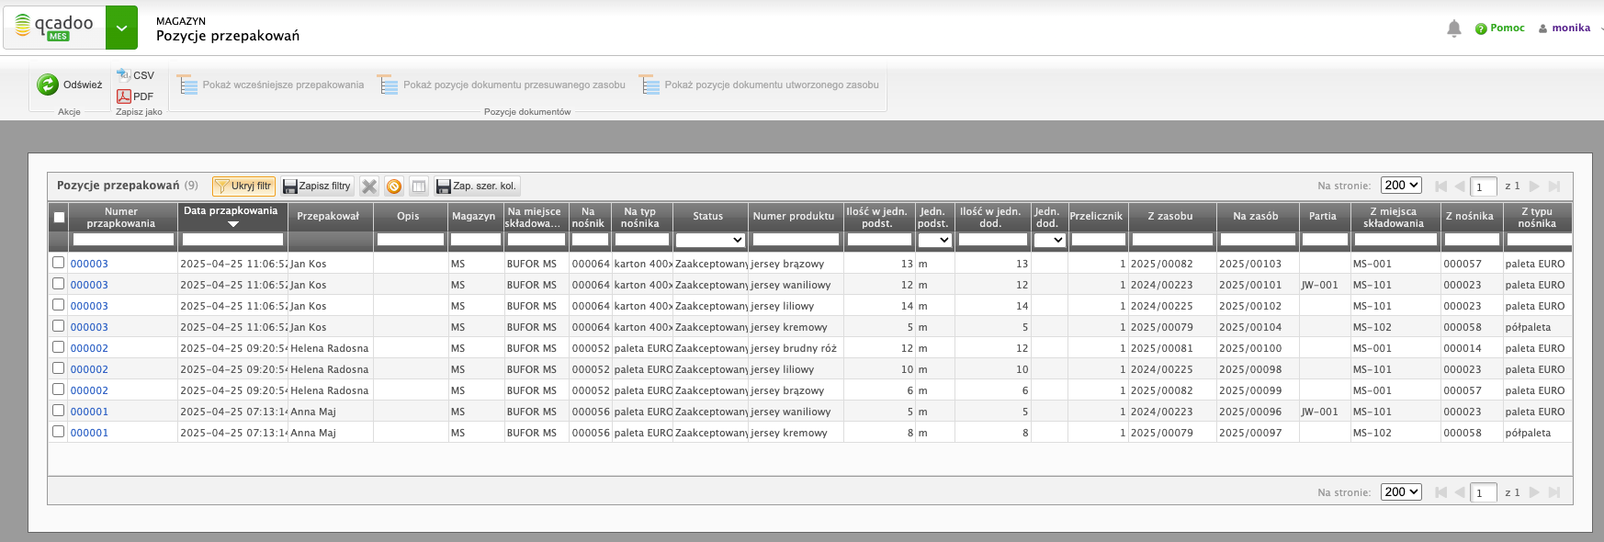The width and height of the screenshot is (1604, 542).
Task: Click cell 'jersey brudny róż'
Action: pos(794,348)
